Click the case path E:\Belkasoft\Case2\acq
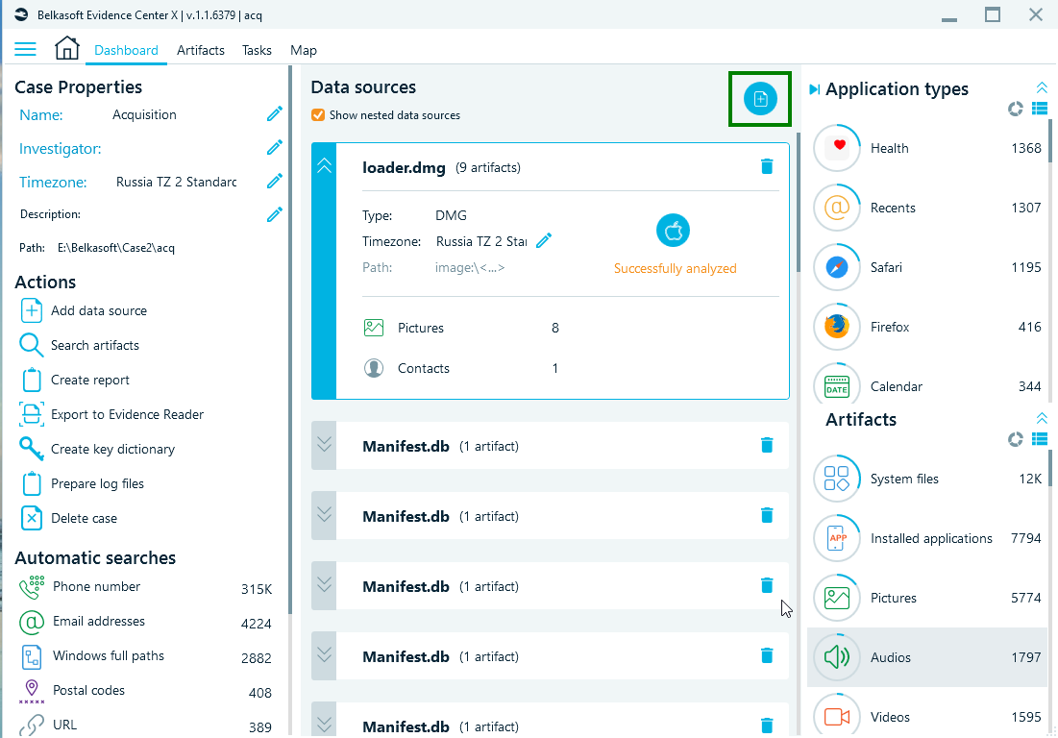The width and height of the screenshot is (1058, 738). pos(116,248)
